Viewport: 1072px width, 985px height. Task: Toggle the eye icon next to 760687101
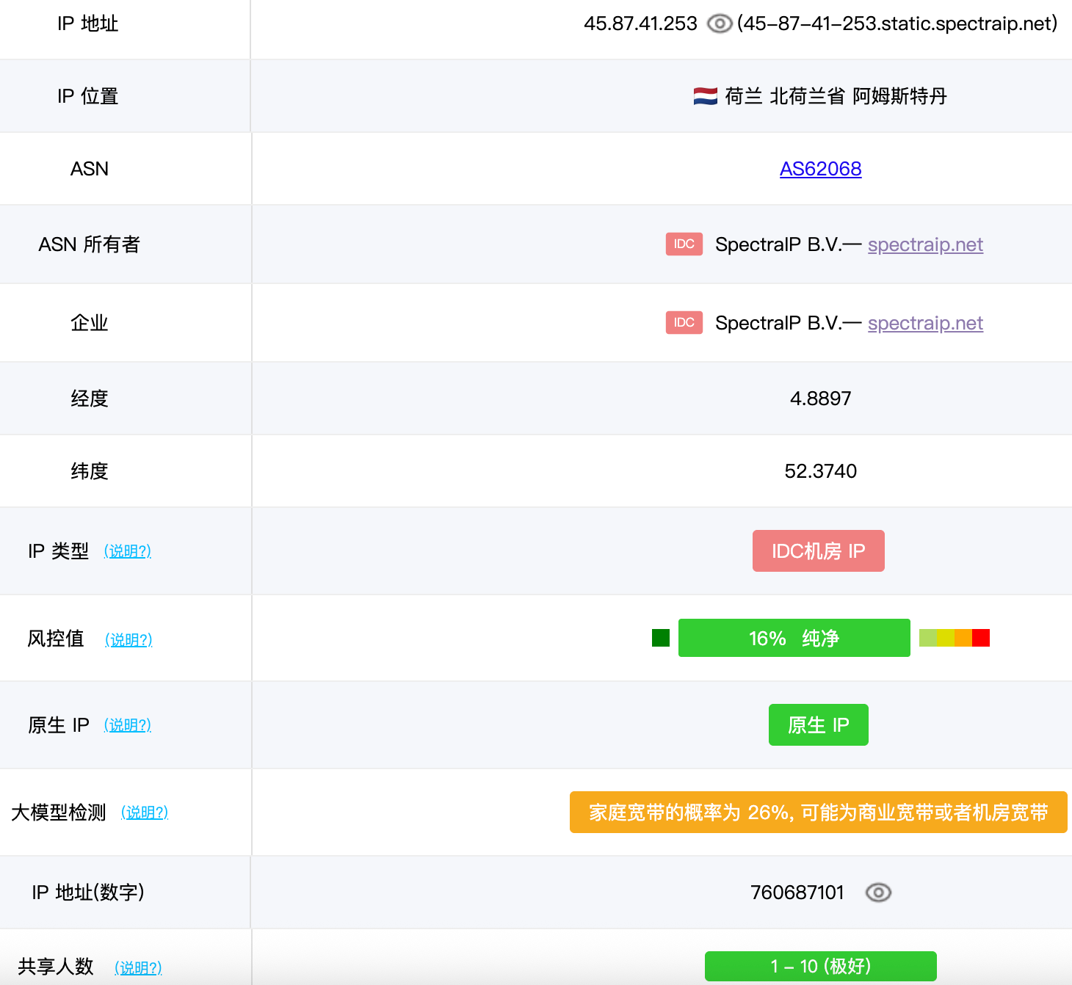pyautogui.click(x=878, y=893)
